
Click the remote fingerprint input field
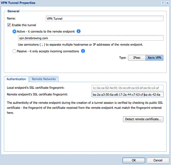point(127,95)
